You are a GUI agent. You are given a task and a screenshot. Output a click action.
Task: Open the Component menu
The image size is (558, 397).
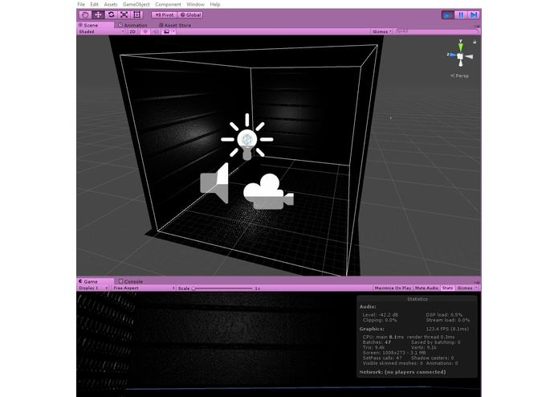tap(168, 4)
